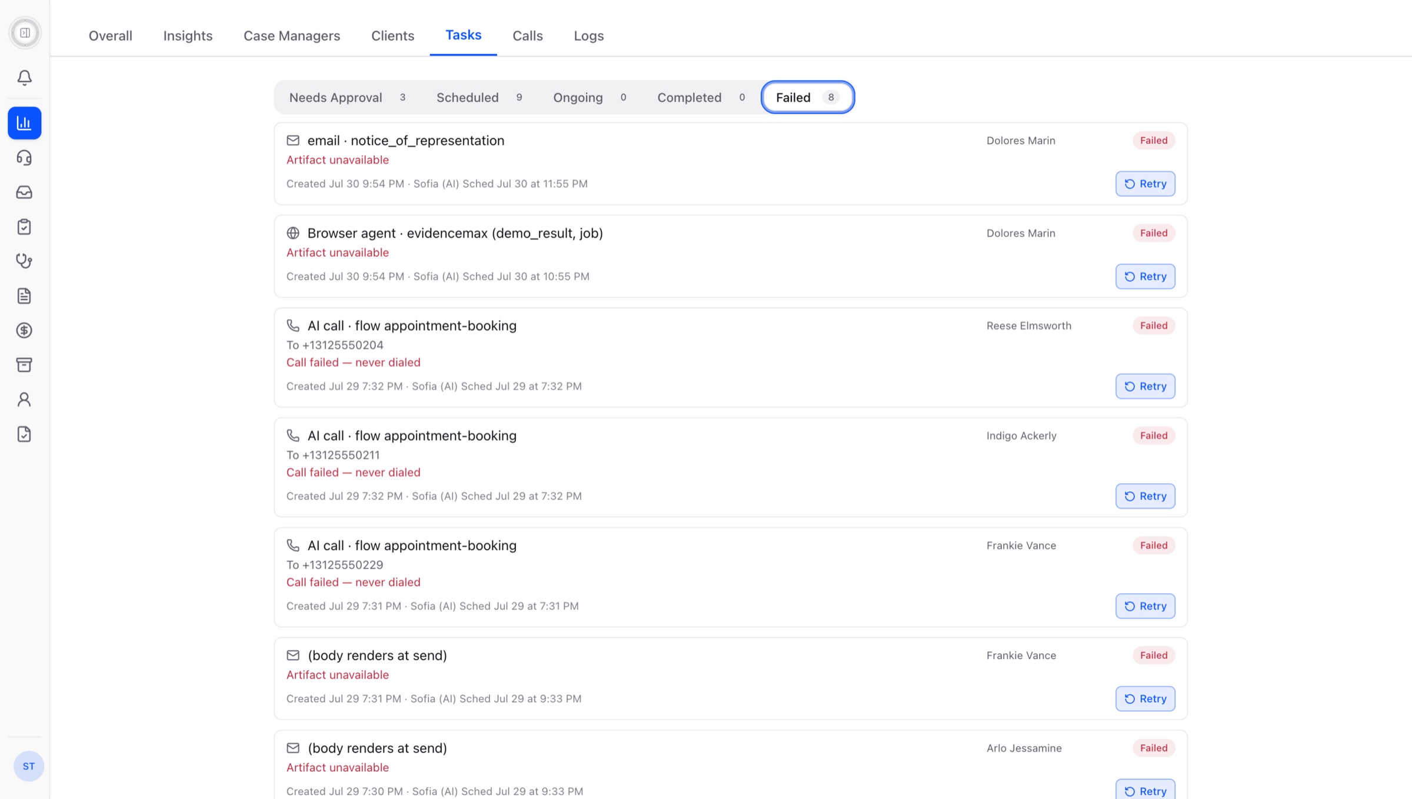Show Completed tasks
The width and height of the screenshot is (1412, 799).
(701, 98)
